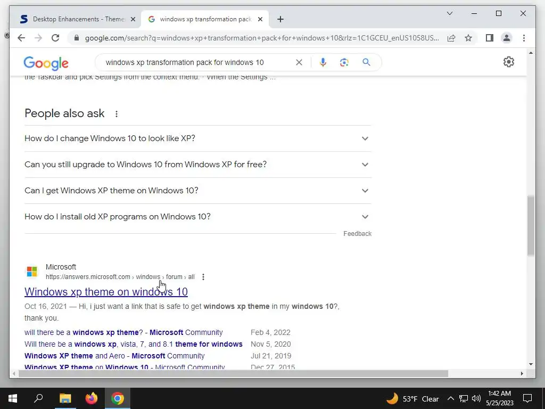Click the Feedback link

point(357,234)
